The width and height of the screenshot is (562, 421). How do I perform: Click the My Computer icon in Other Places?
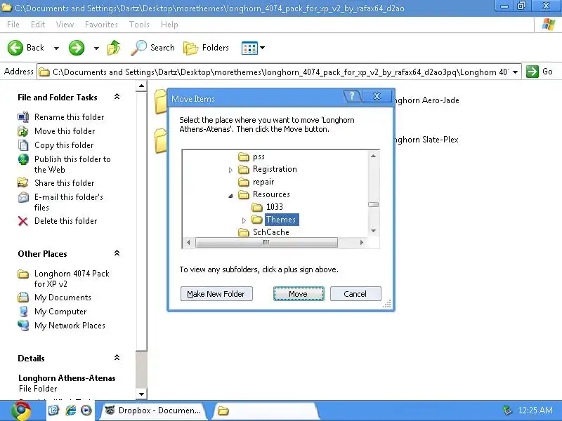click(x=23, y=312)
